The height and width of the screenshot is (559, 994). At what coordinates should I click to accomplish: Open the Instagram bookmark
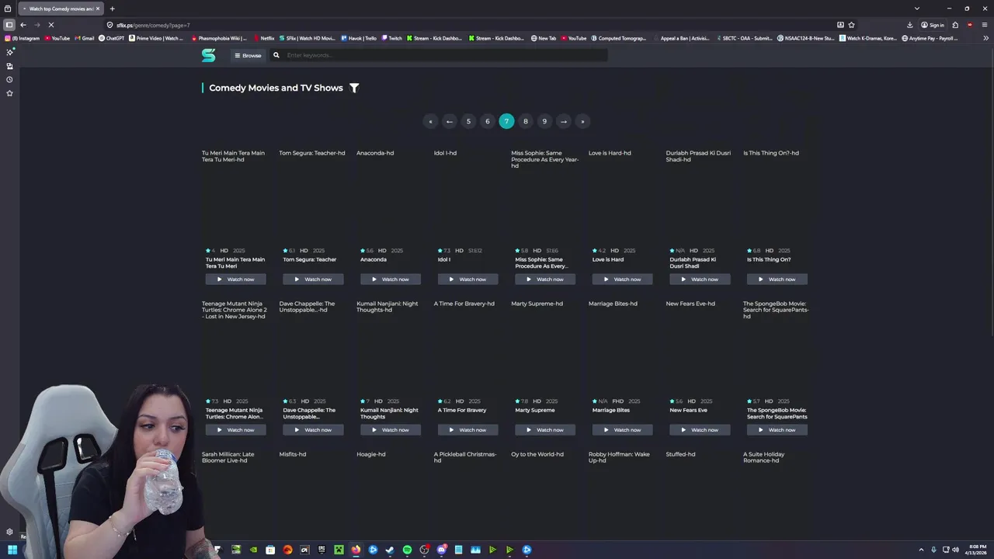[x=23, y=38]
